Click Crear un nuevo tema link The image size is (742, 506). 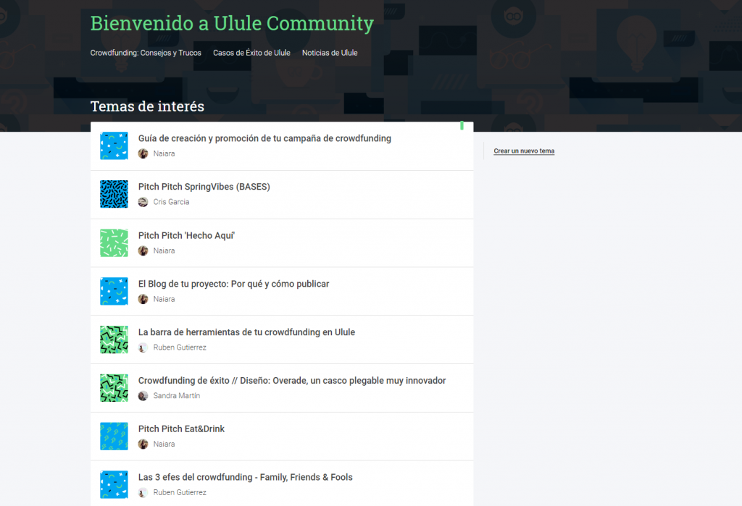pos(524,151)
